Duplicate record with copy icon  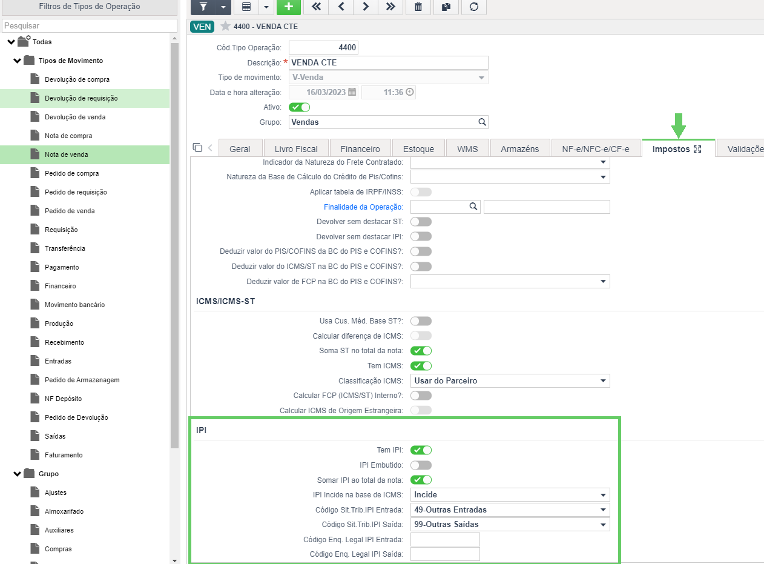pos(446,7)
